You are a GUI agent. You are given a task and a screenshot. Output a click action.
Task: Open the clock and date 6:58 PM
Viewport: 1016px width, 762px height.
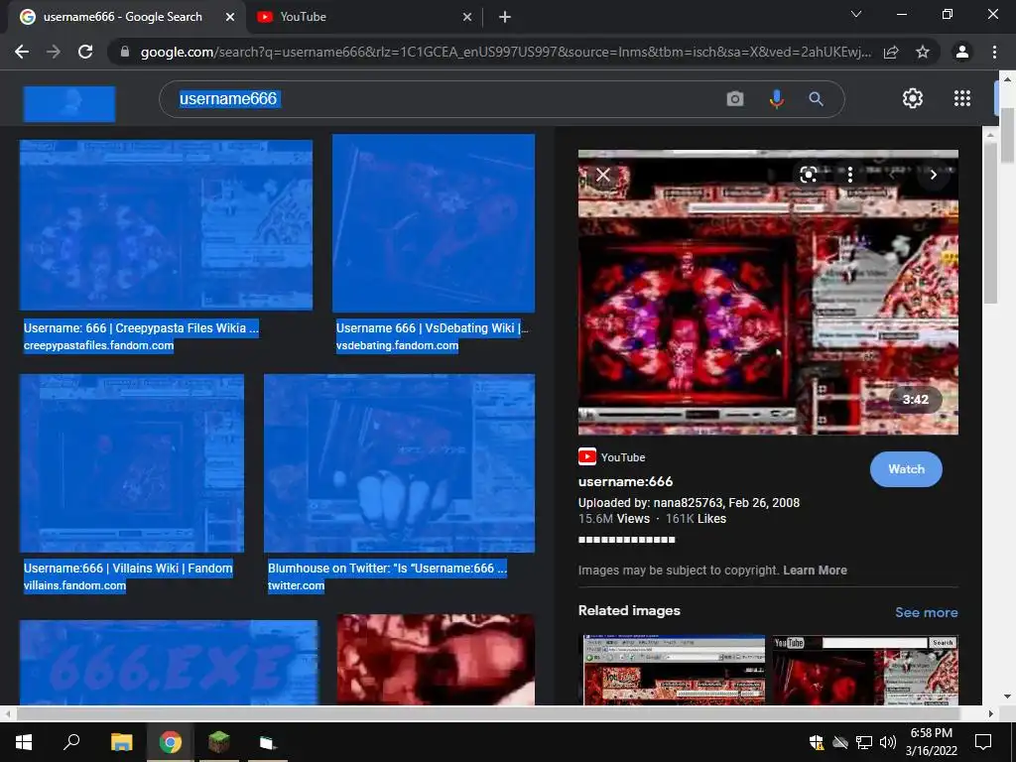(x=931, y=742)
